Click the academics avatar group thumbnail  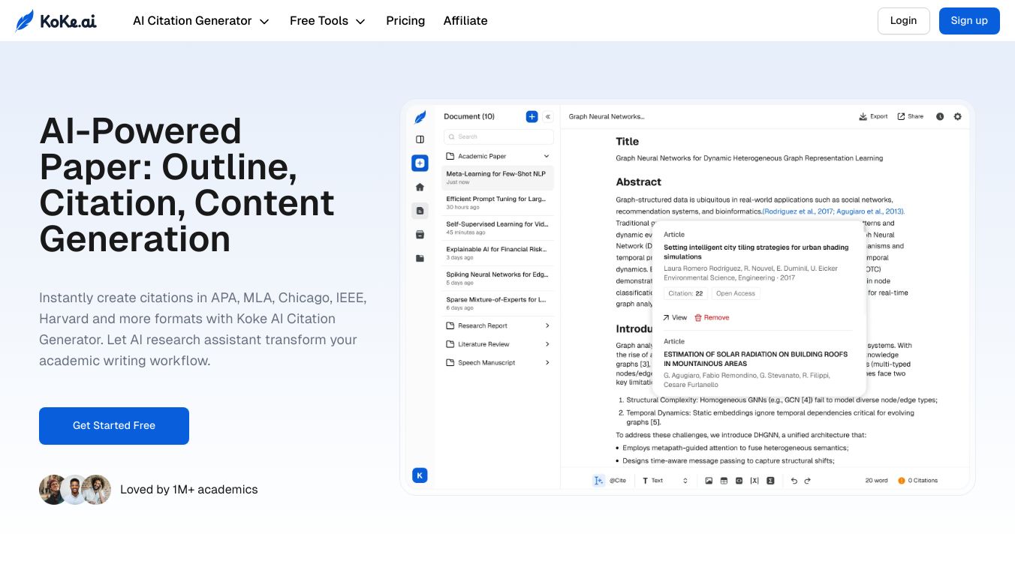75,490
